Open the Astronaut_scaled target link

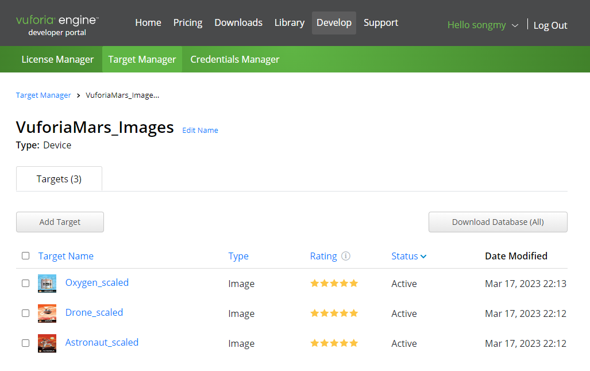[x=102, y=342]
